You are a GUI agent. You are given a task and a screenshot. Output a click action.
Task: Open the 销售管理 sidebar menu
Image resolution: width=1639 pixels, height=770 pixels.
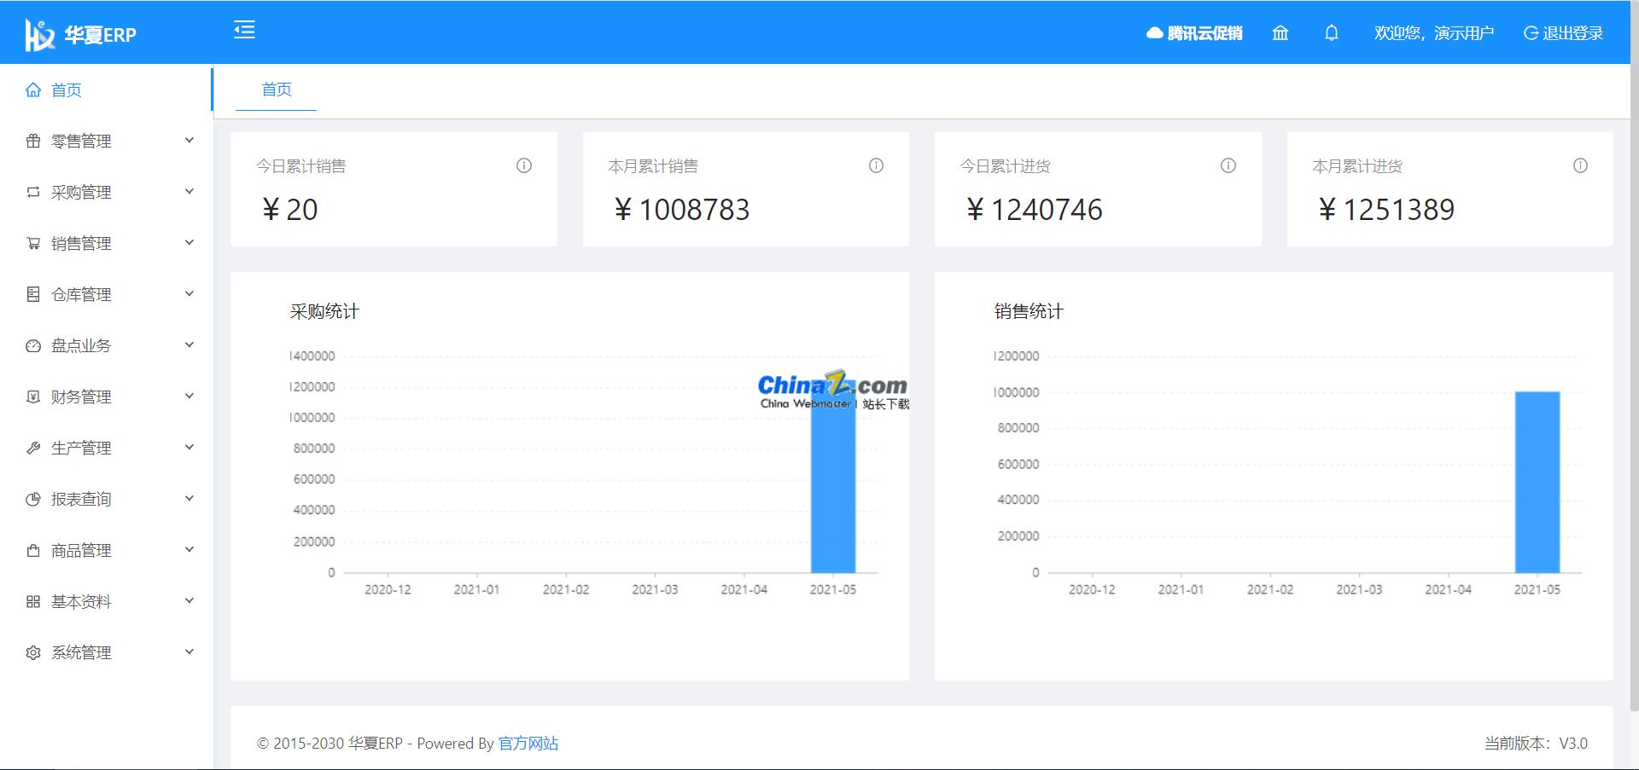coord(106,243)
